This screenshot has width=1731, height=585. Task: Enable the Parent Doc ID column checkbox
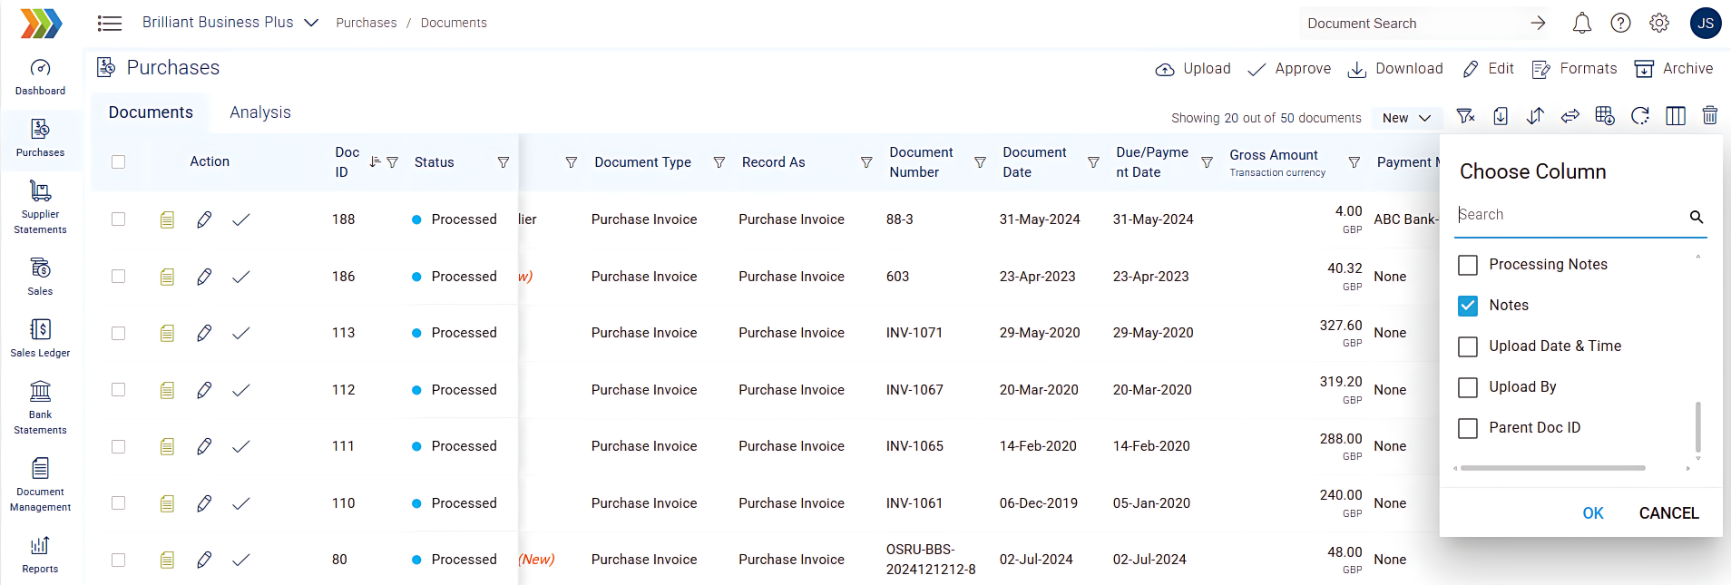coord(1467,428)
